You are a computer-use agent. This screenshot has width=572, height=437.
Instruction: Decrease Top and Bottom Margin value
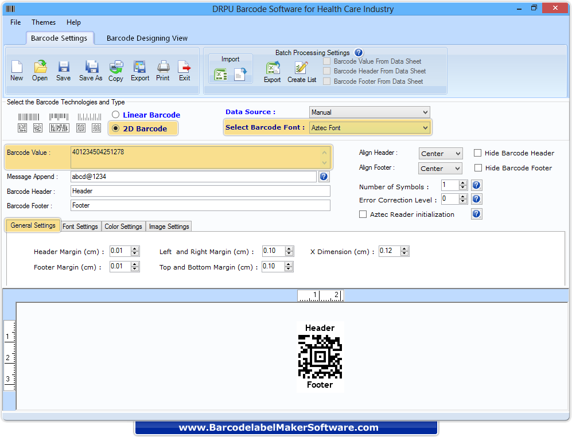(x=289, y=269)
